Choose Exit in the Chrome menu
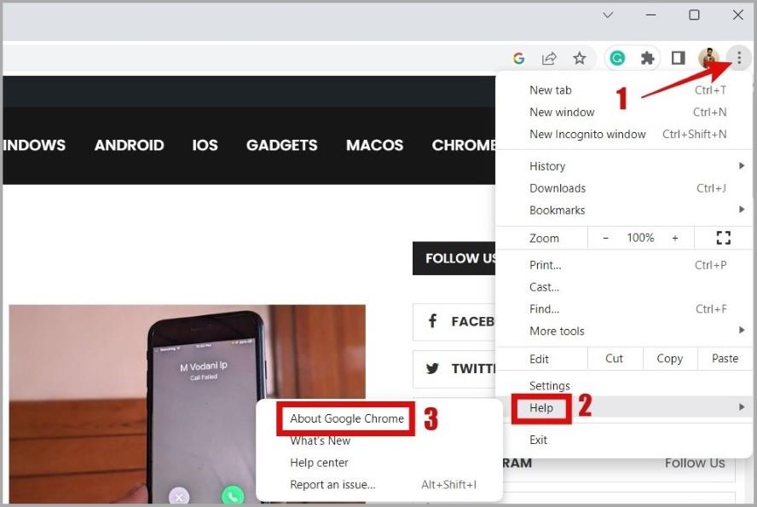 [624, 440]
